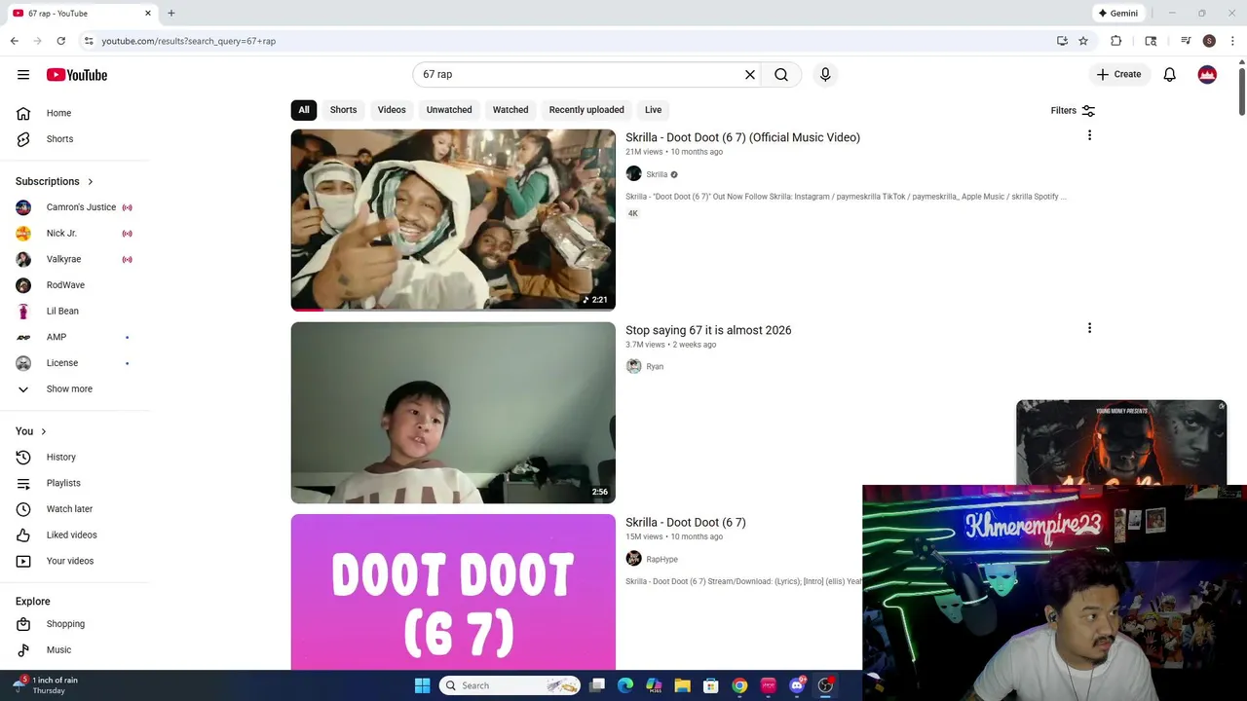Open Chrome three-dot menu
The height and width of the screenshot is (701, 1247).
pos(1232,41)
